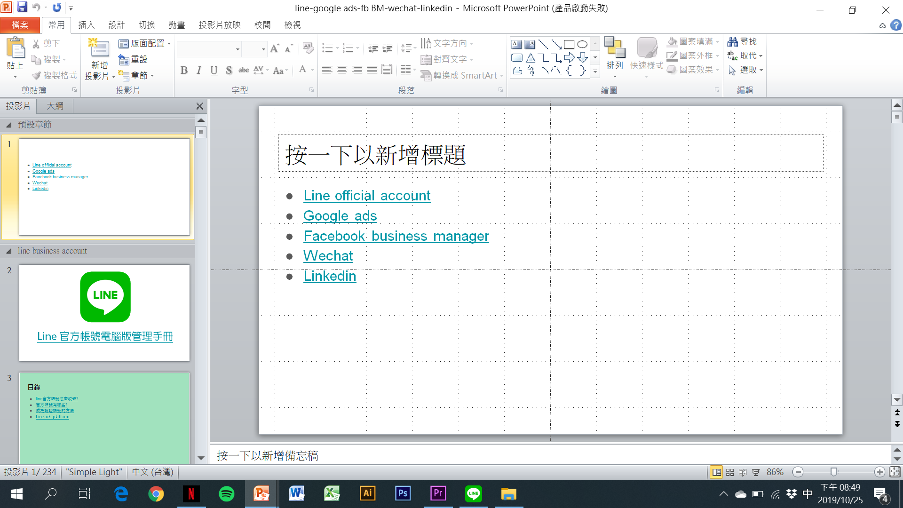Image resolution: width=903 pixels, height=508 pixels.
Task: Click the New Slide (新增投影片) icon
Action: click(99, 48)
